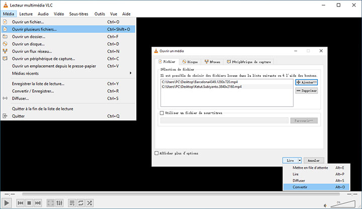Enable Utiliser un fichier de sous-titres
The width and height of the screenshot is (362, 209).
pos(162,113)
